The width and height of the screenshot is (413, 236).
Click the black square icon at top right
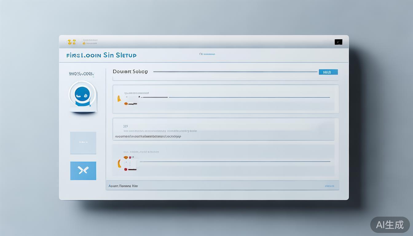[338, 42]
